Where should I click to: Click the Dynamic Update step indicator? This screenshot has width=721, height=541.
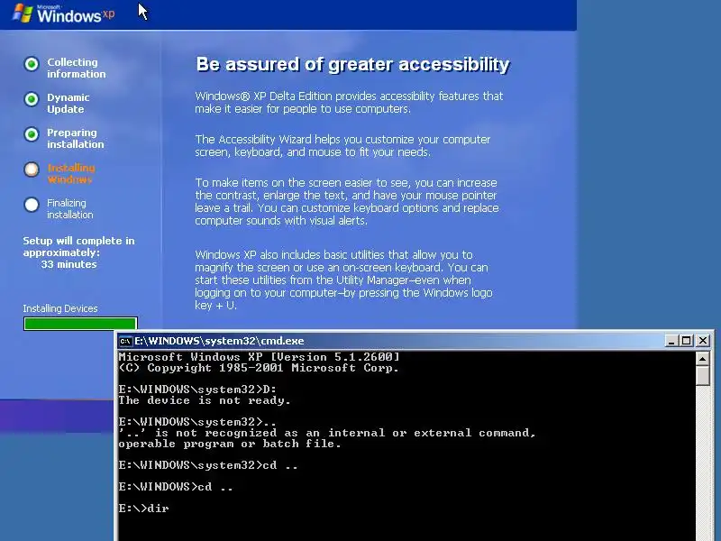click(32, 99)
